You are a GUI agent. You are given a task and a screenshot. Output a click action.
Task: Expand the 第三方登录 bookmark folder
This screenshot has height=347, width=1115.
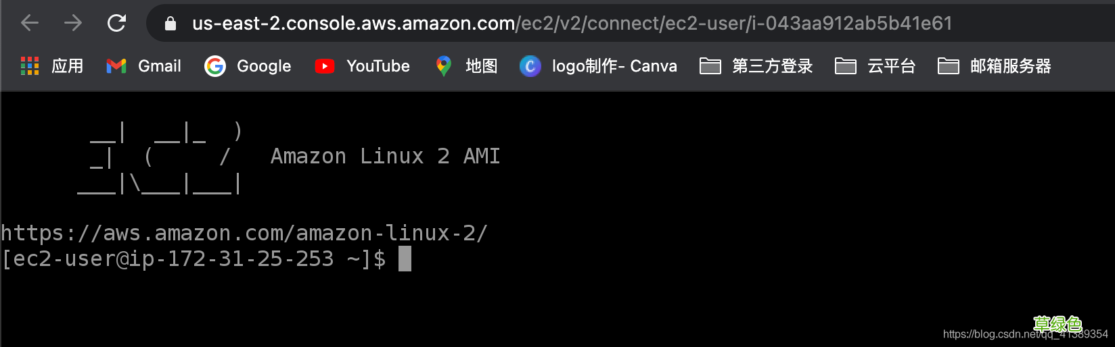[756, 66]
